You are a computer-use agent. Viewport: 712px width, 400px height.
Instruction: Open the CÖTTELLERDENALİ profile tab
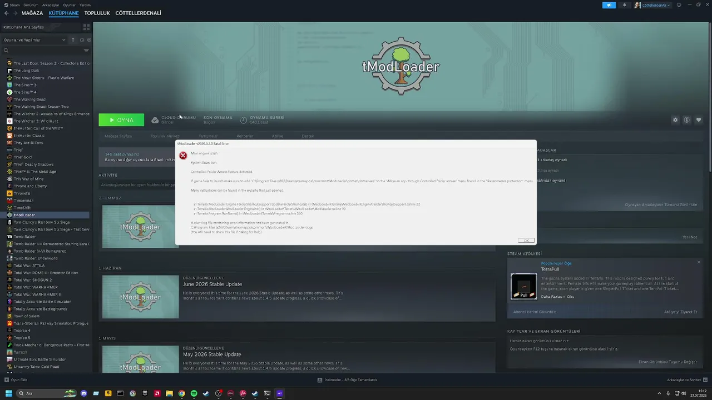[139, 13]
